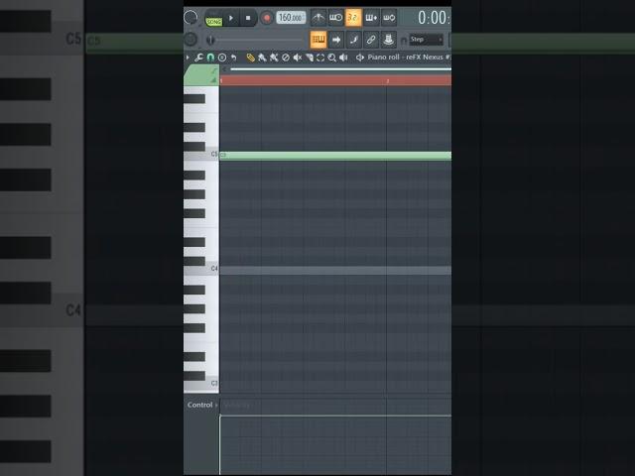
Task: Select the Paint brush tool
Action: point(262,58)
